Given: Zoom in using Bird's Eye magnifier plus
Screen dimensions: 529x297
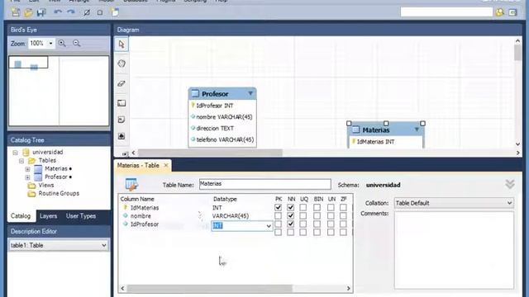Looking at the screenshot, I should [x=62, y=44].
